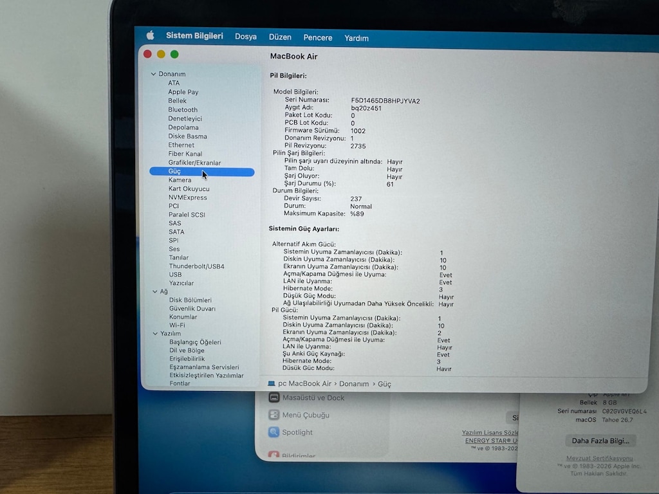Screen dimensions: 659x494
Task: Select Erişilebilirlik in the sidebar
Action: (187, 359)
